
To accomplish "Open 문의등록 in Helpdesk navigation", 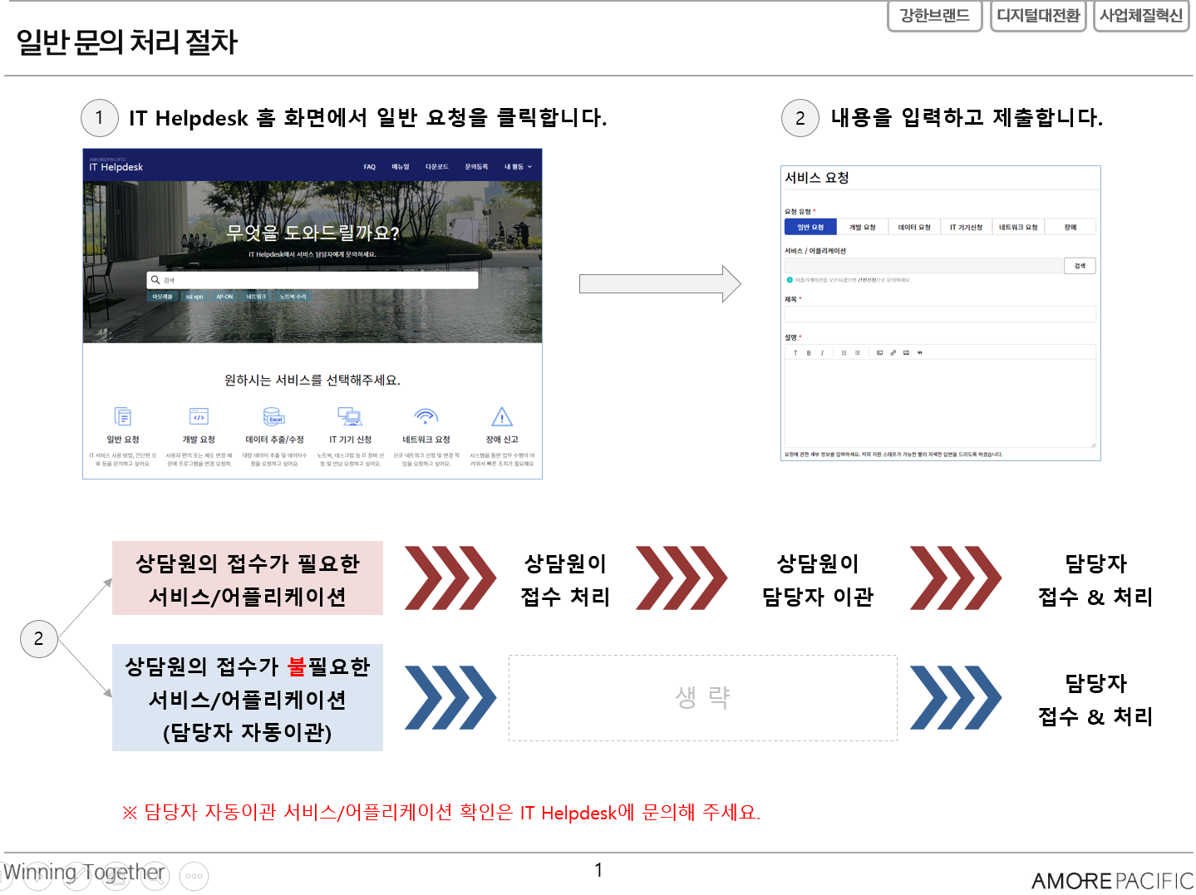I will 476,167.
